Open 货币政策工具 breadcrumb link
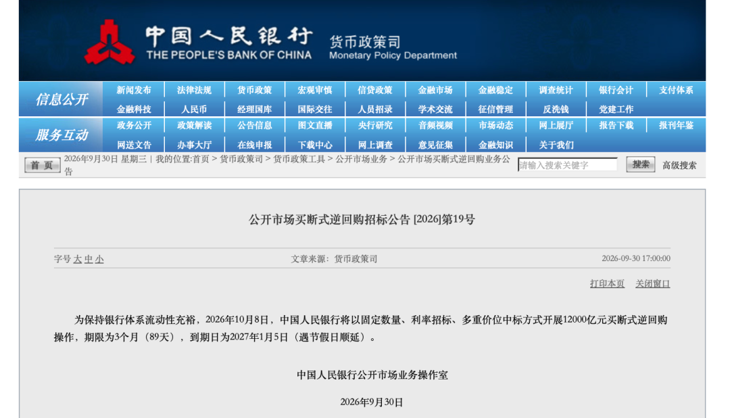This screenshot has width=730, height=418. 299,159
